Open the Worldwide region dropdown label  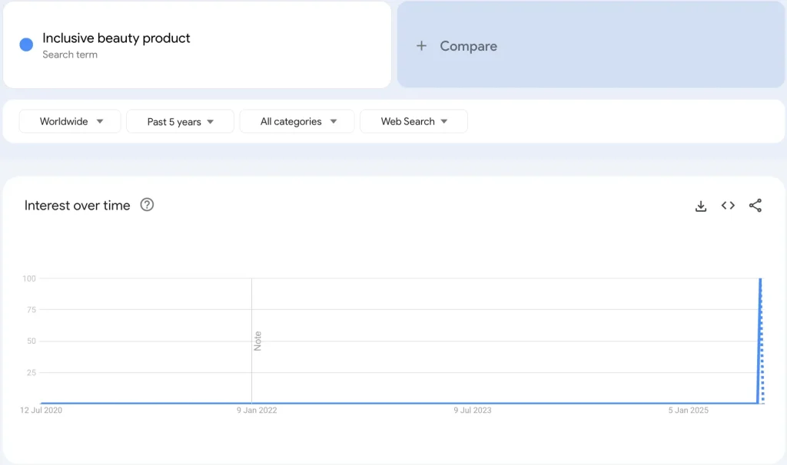(64, 121)
